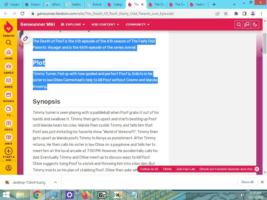The width and height of the screenshot is (267, 200).
Task: Click the Plot section heading
Action: pos(39,63)
